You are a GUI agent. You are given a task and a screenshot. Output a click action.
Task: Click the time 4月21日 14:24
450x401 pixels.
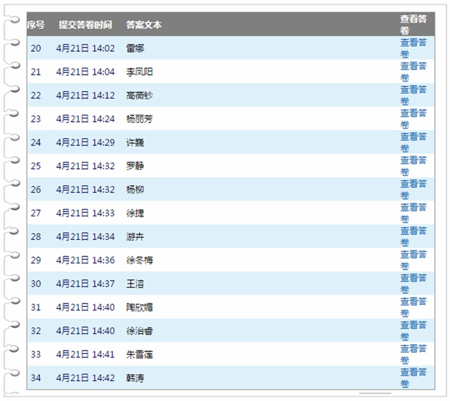[86, 119]
